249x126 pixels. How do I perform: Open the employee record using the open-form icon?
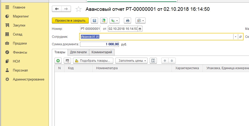240,37
